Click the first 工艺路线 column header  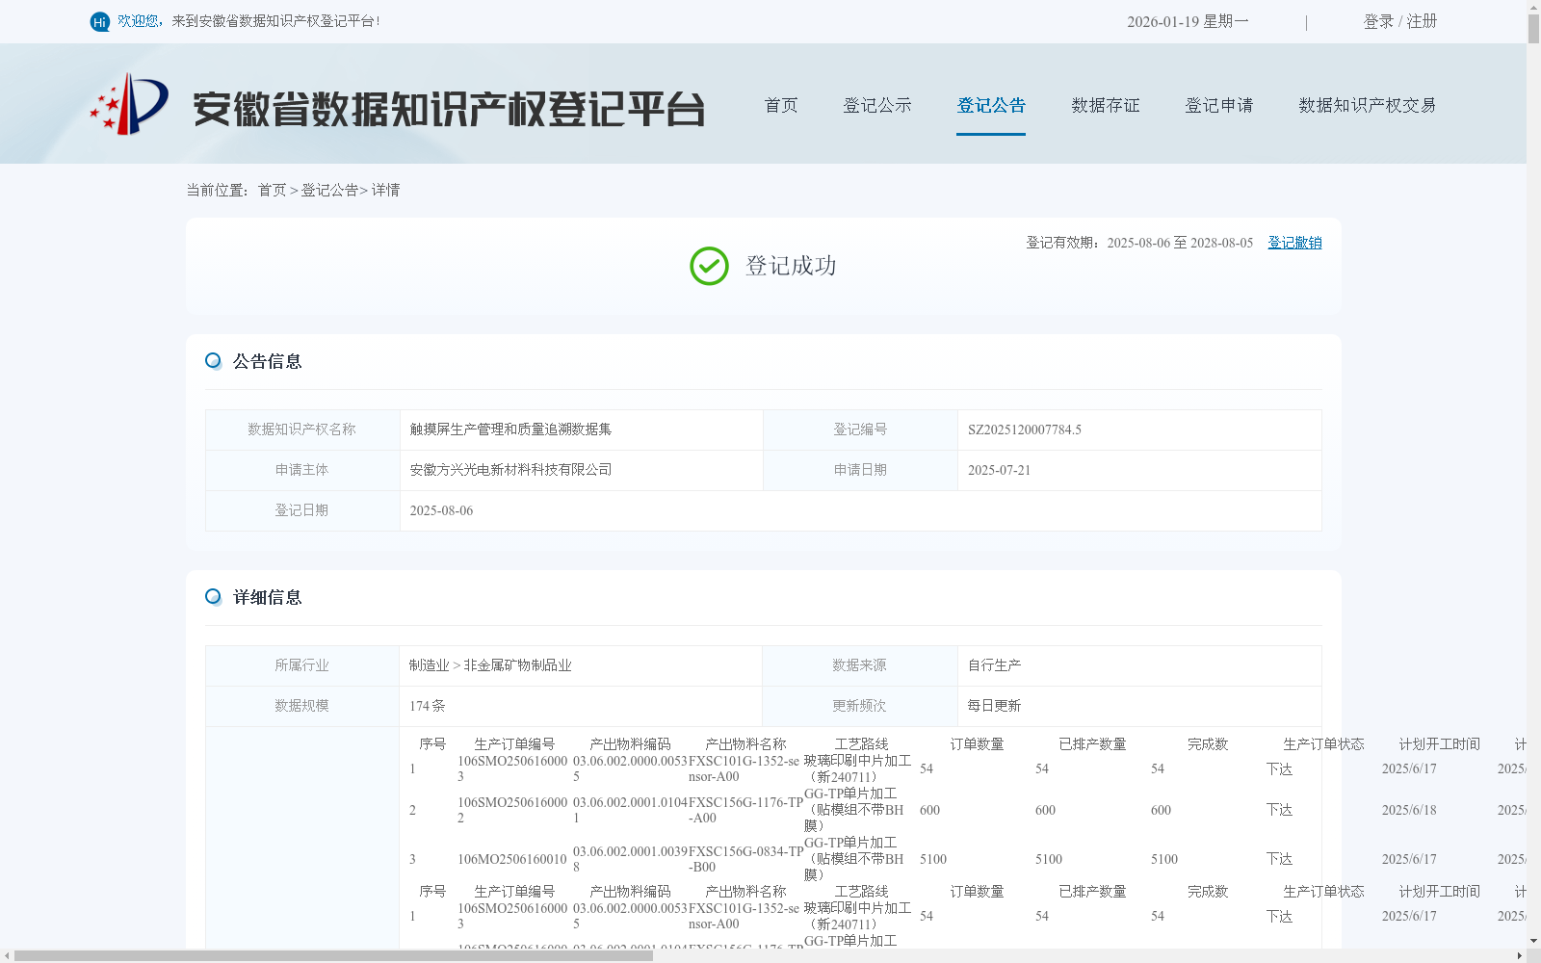pyautogui.click(x=861, y=744)
